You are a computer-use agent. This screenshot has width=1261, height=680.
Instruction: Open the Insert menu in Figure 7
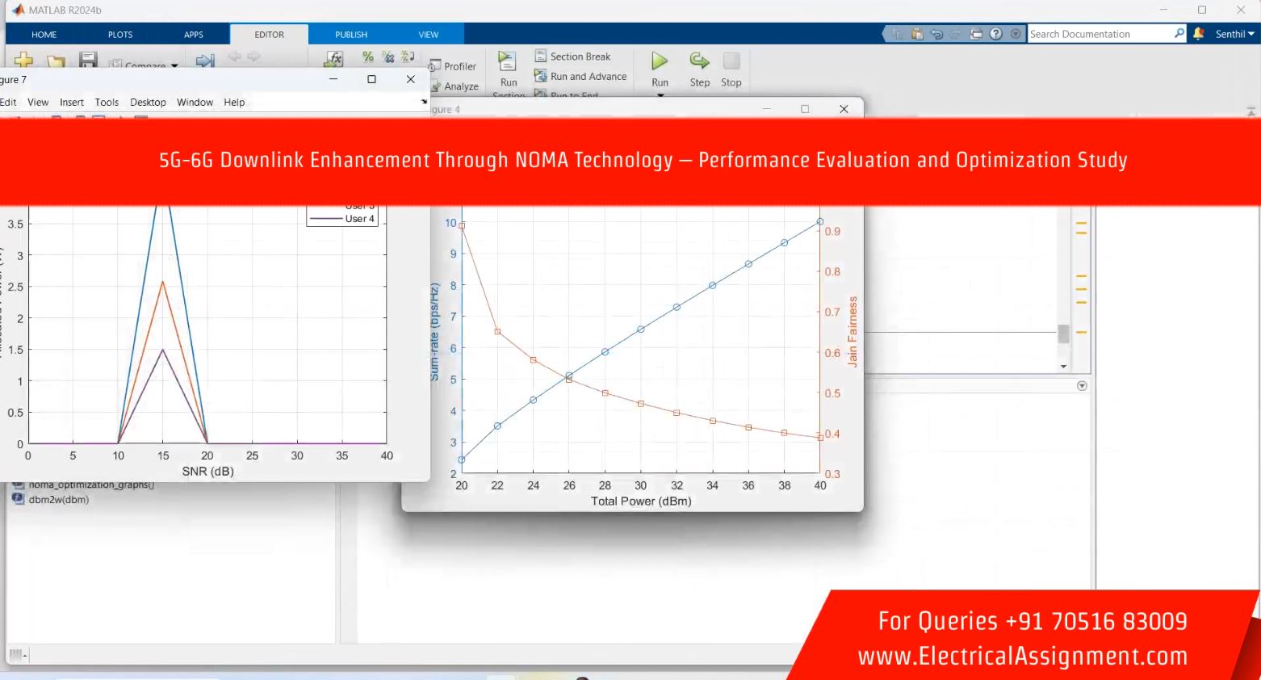pos(72,103)
